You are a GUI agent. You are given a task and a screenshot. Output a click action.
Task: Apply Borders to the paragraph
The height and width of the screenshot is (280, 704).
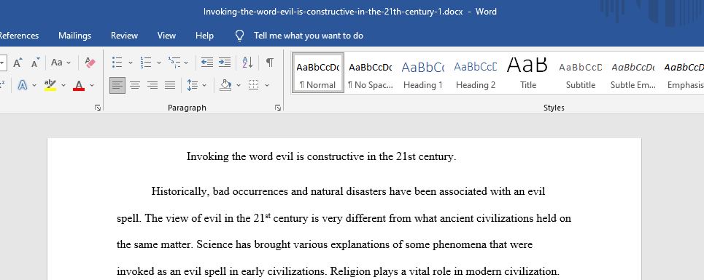coord(254,85)
